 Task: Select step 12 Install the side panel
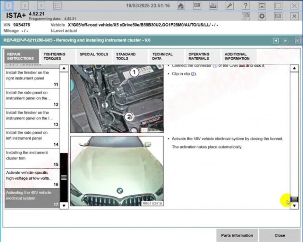pos(32,98)
